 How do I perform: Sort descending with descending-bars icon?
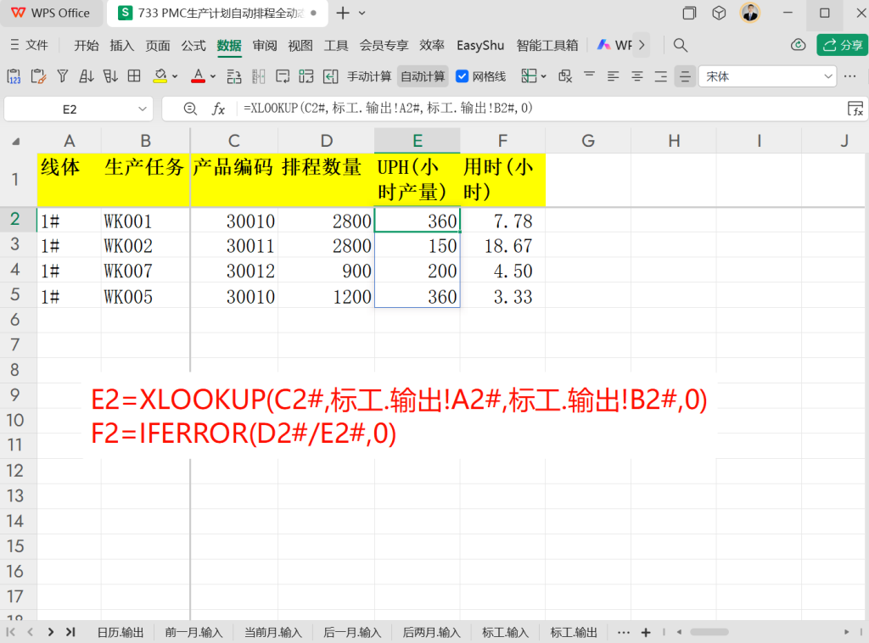point(110,76)
